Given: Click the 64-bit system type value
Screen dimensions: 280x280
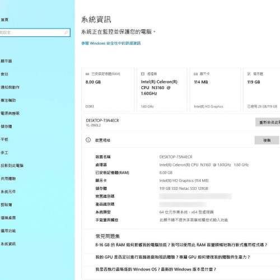Looking at the screenshot, I should point(186,212).
